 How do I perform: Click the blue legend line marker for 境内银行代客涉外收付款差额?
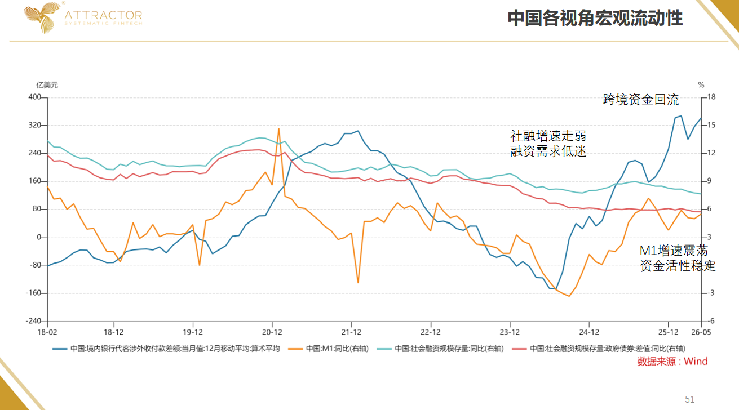click(60, 349)
